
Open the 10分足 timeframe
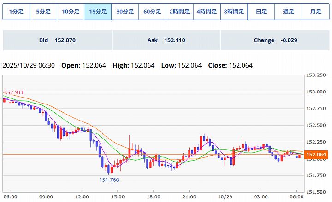[x=71, y=12]
